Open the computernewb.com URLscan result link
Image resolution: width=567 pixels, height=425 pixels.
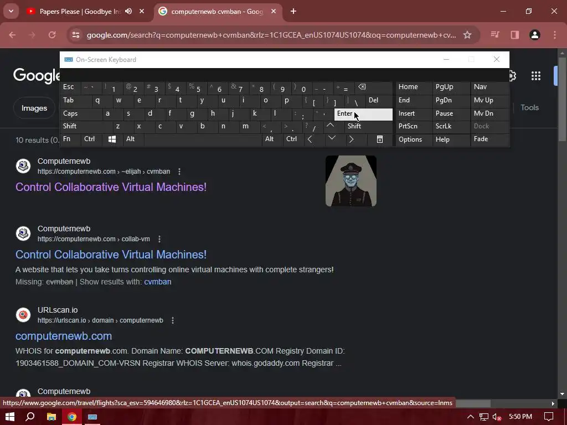coord(64,336)
